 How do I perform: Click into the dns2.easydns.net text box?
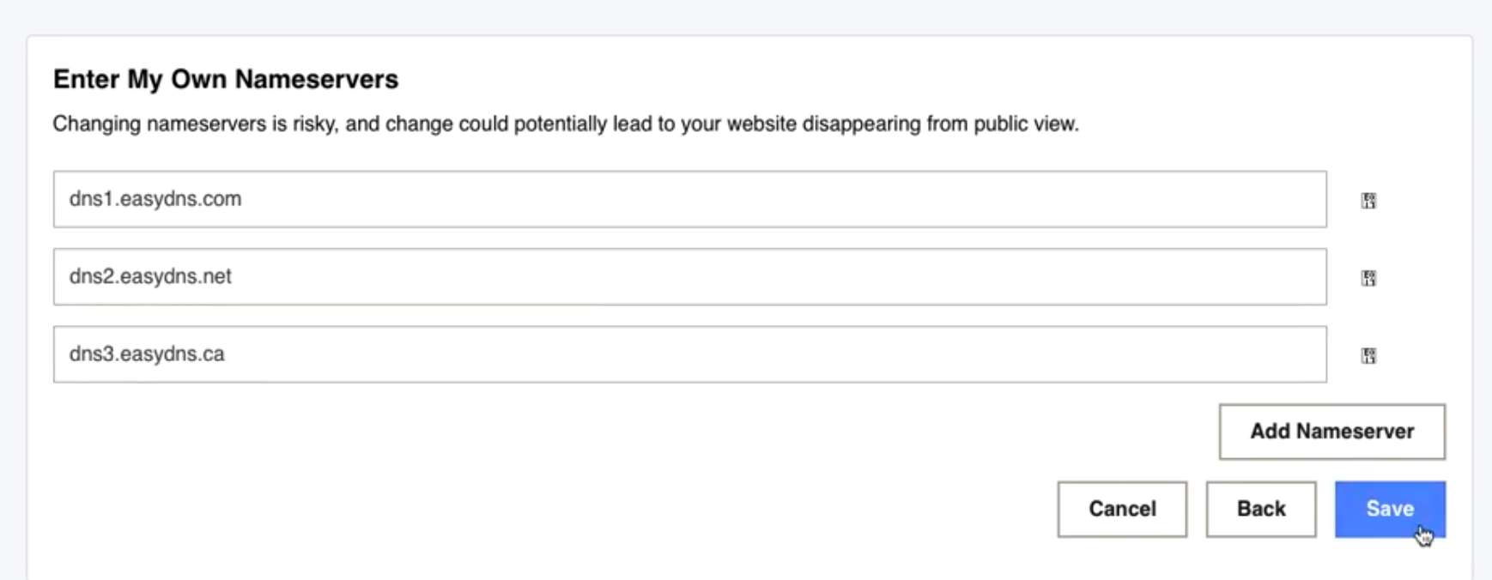click(689, 276)
